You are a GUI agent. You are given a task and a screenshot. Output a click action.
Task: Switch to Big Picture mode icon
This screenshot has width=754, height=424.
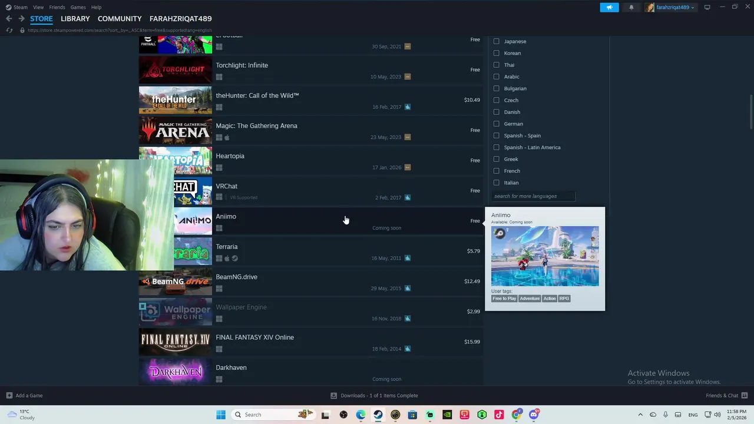point(707,7)
